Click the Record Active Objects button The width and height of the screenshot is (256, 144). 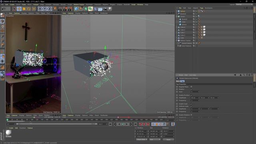point(140,124)
